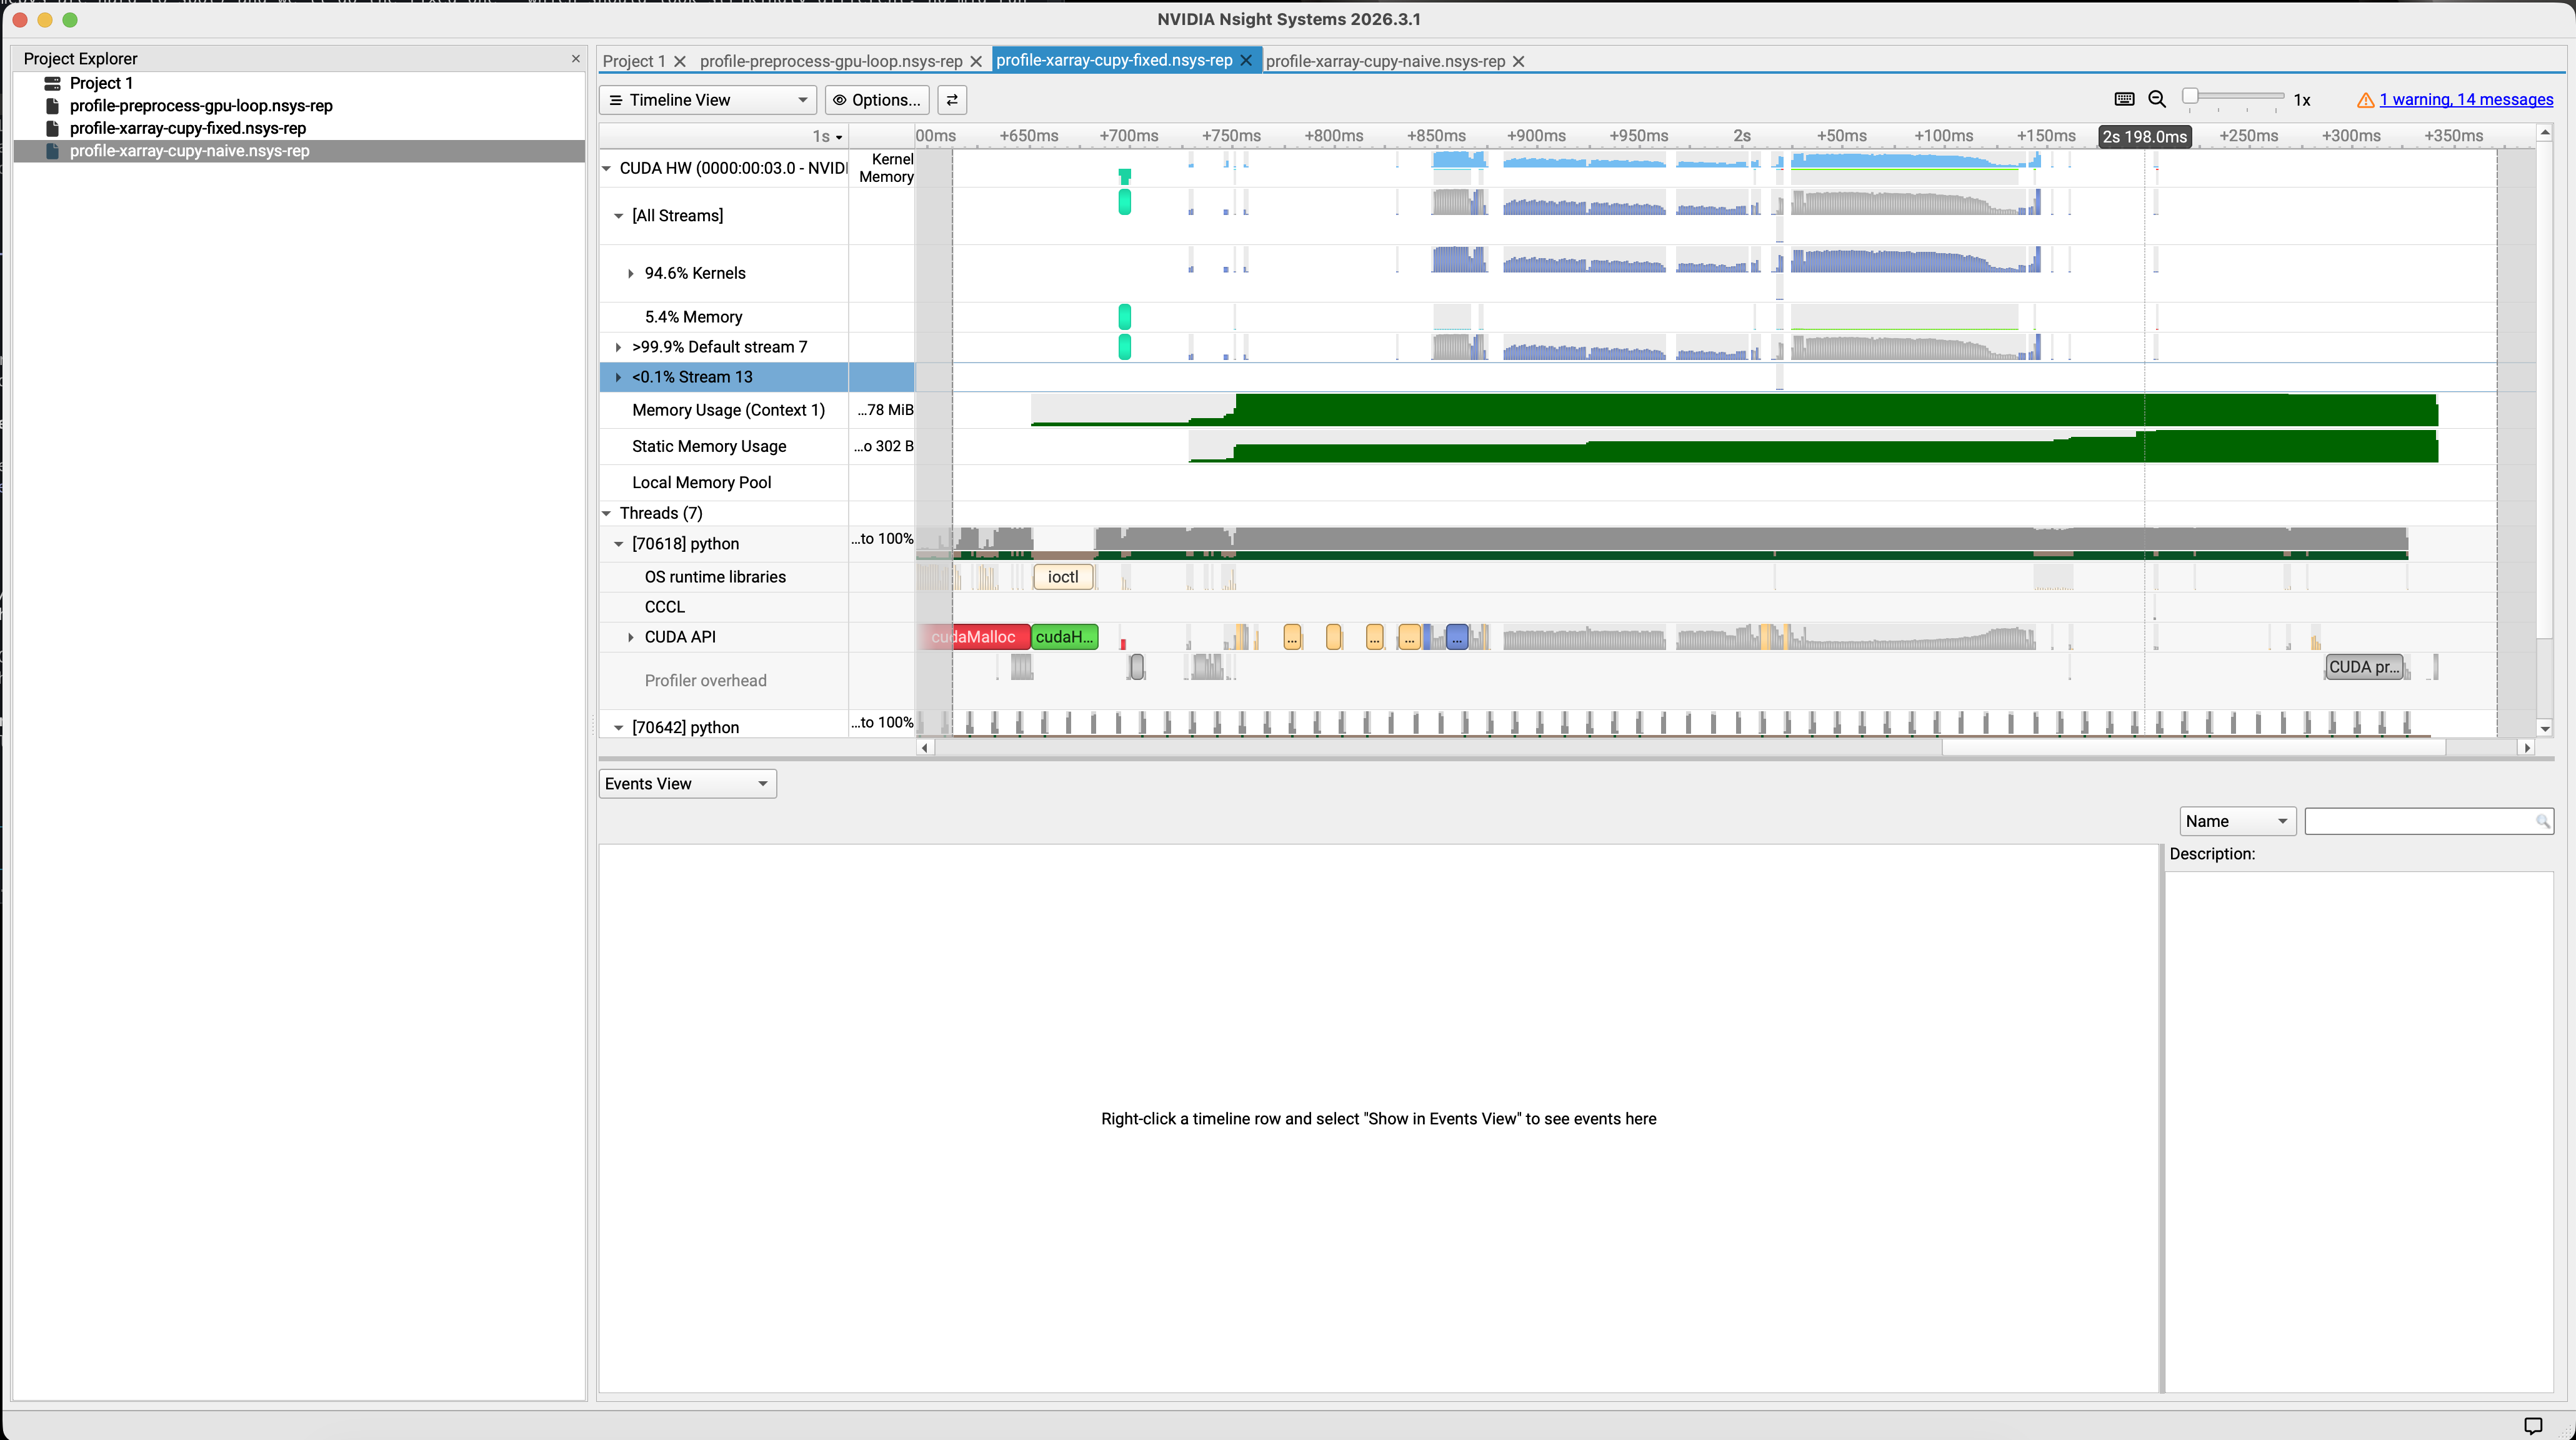Click the Static Memory Usage row label
This screenshot has height=1440, width=2576.
pos(709,446)
